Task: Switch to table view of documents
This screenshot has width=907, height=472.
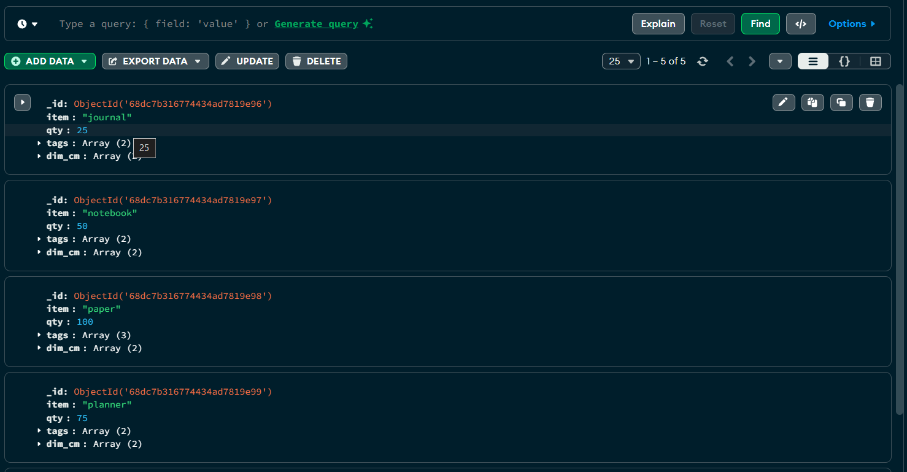Action: (876, 61)
